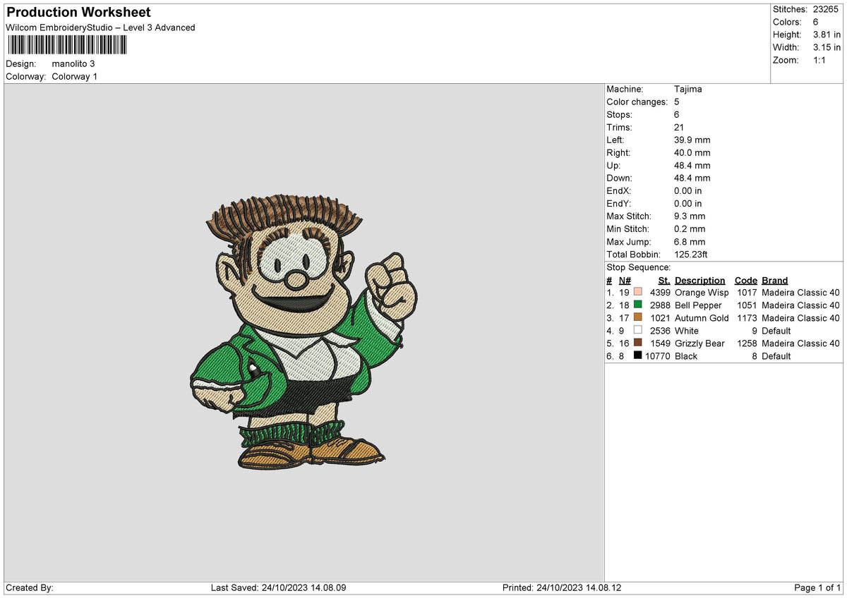
Task: Click the Orange Wisp color swatch
Action: (638, 292)
